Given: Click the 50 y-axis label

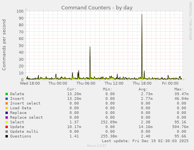Looking at the screenshot, I should click(21, 45).
